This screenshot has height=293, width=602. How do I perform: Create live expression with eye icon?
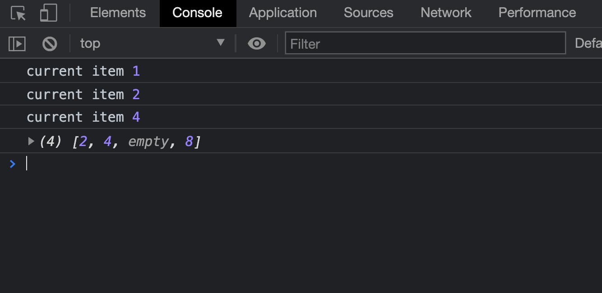pos(256,44)
